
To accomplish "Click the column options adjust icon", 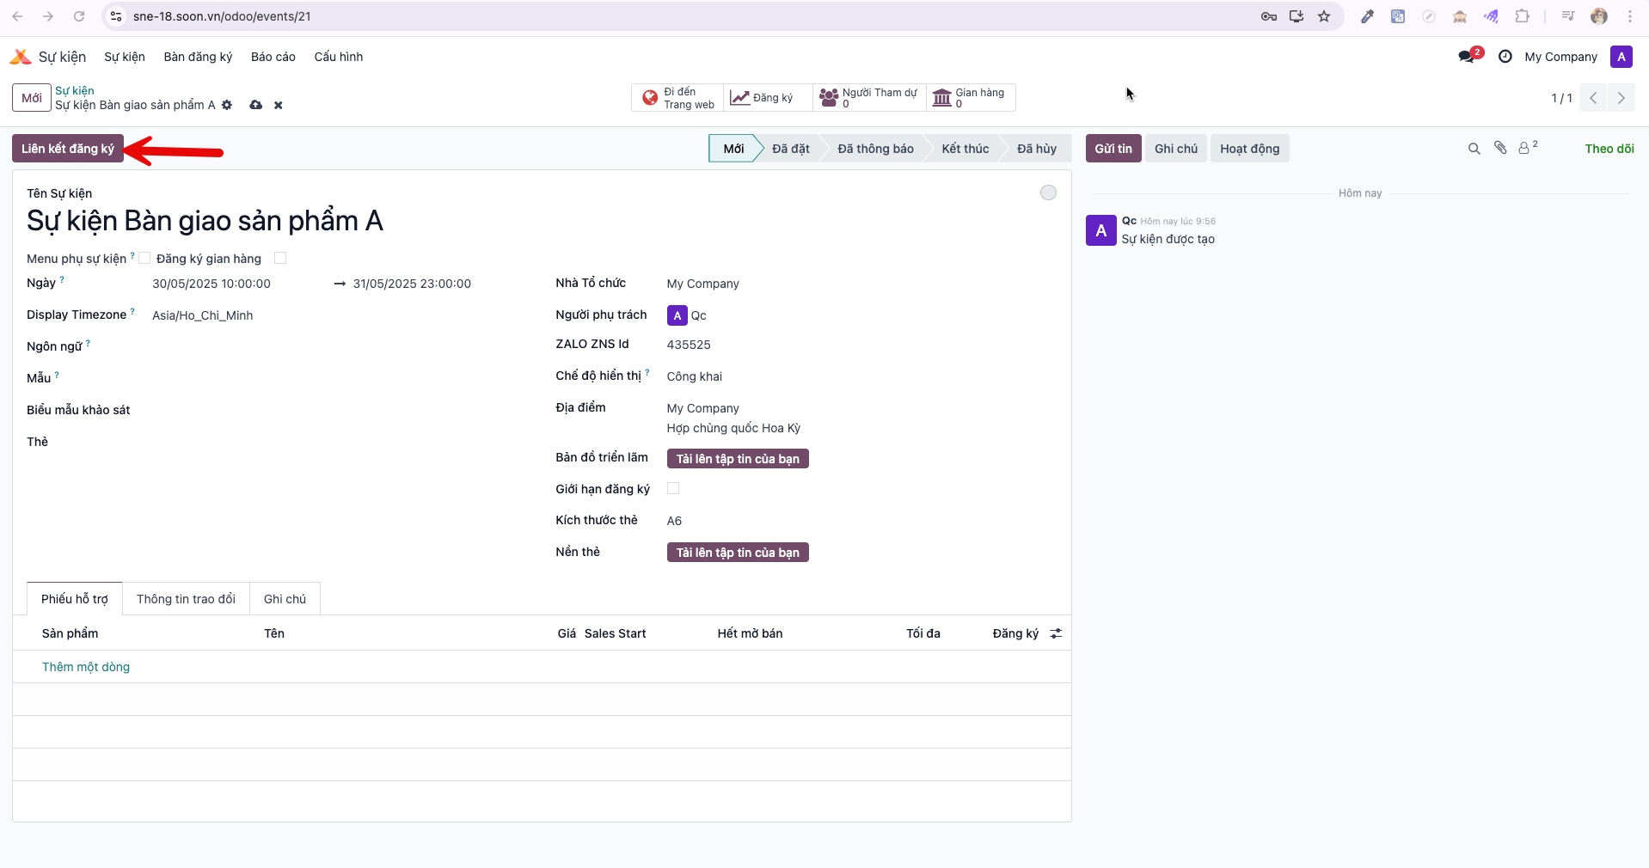I will pyautogui.click(x=1056, y=633).
